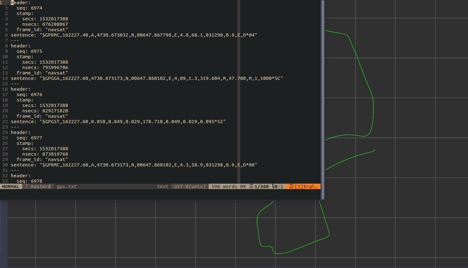
Task: Place cursor on 'seq: 6978' line
Action: [29, 181]
